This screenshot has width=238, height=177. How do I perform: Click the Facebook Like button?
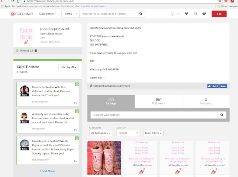point(213,86)
